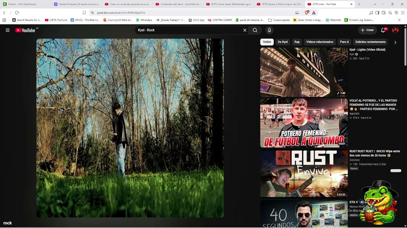This screenshot has width=407, height=228.
Task: Switch to the 'Cómo hacer Multistream' tab
Action: point(229,4)
